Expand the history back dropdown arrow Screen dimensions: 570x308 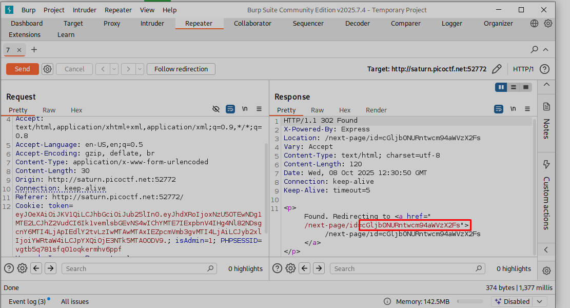click(114, 69)
